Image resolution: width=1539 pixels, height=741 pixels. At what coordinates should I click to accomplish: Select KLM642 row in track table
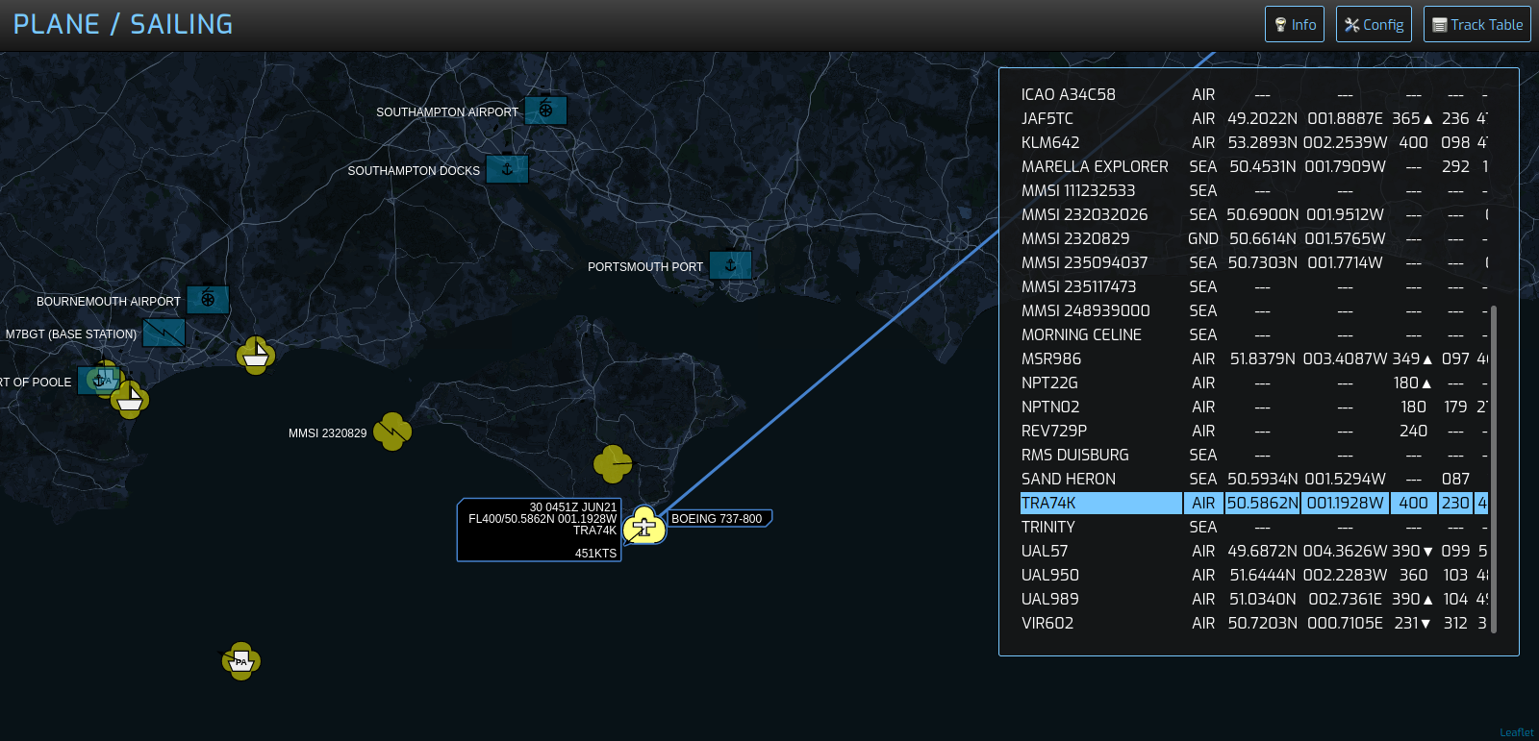(1254, 142)
